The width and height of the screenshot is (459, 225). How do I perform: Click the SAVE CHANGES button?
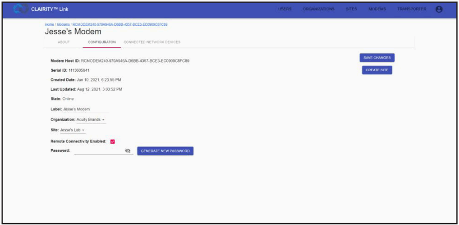377,58
